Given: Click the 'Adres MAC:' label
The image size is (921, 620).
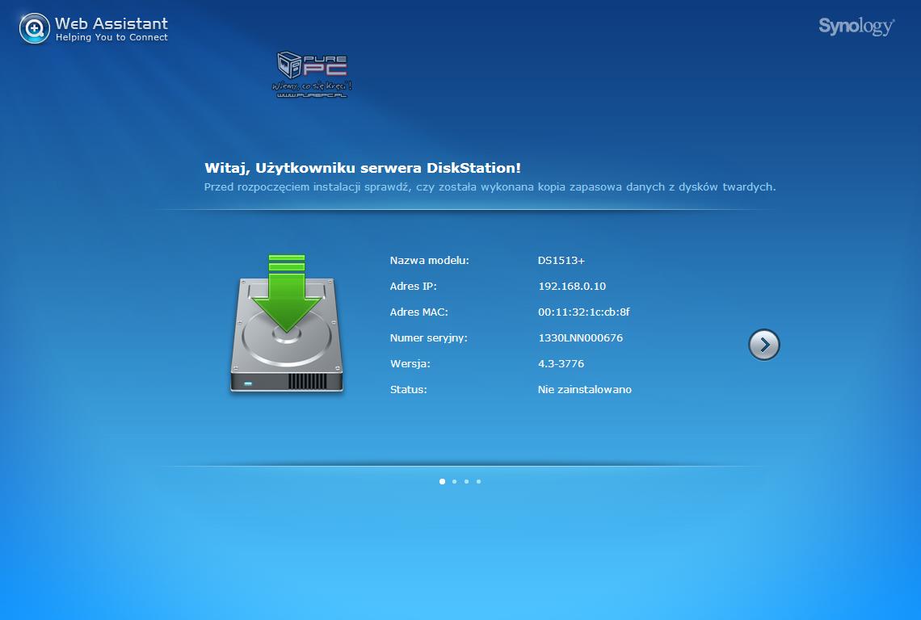Looking at the screenshot, I should point(418,312).
